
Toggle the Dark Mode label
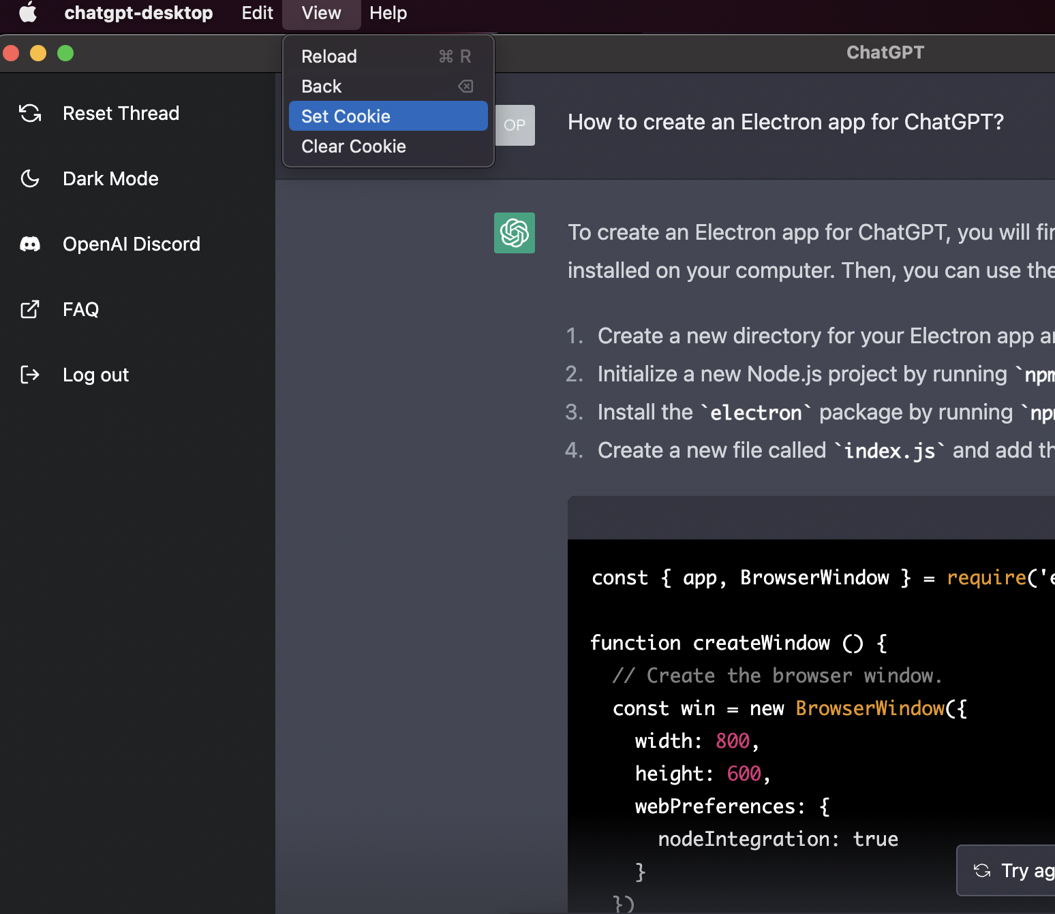point(110,178)
